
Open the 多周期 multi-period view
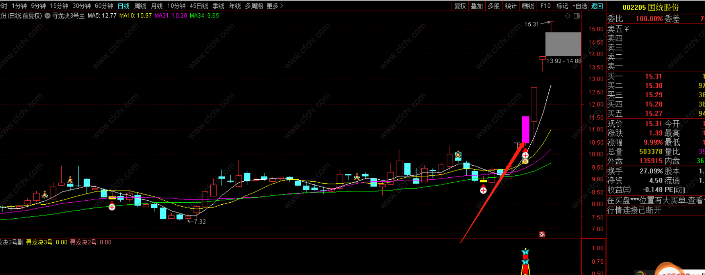(x=254, y=6)
